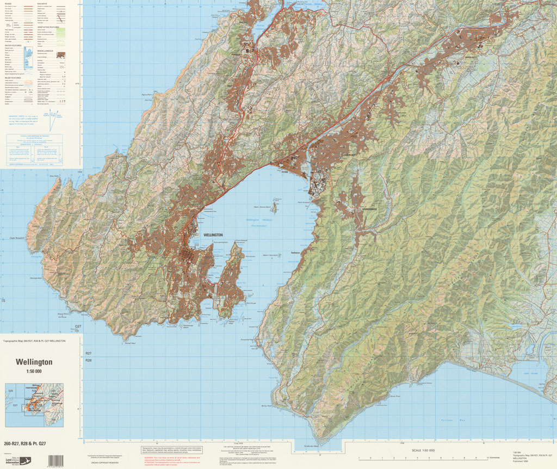Click the scale bar at bottom right
This screenshot has height=469, width=557.
(423, 456)
